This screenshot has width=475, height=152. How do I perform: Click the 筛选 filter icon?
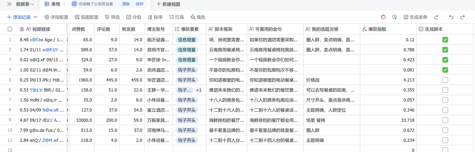(x=112, y=17)
